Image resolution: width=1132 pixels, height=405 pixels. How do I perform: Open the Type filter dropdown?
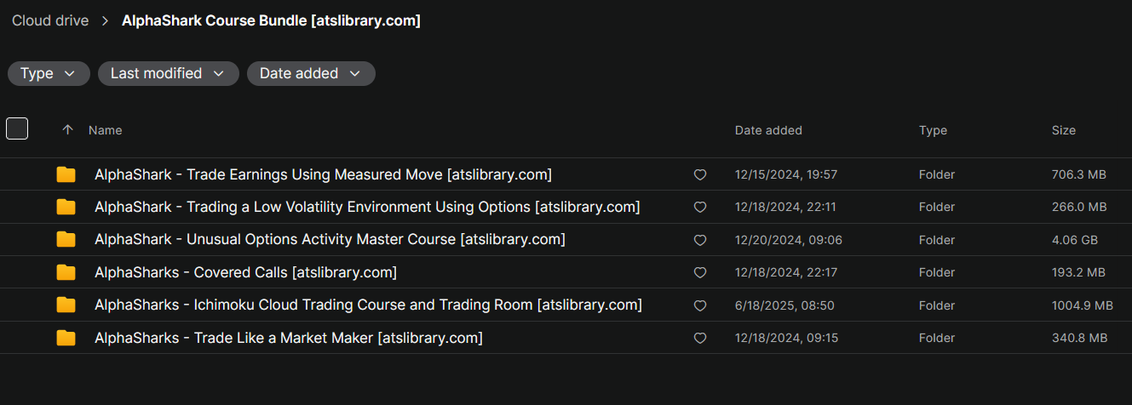[49, 74]
